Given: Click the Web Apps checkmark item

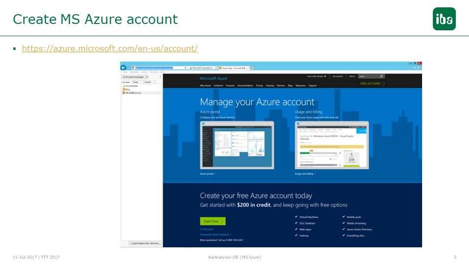Looking at the screenshot, I should 303,230.
